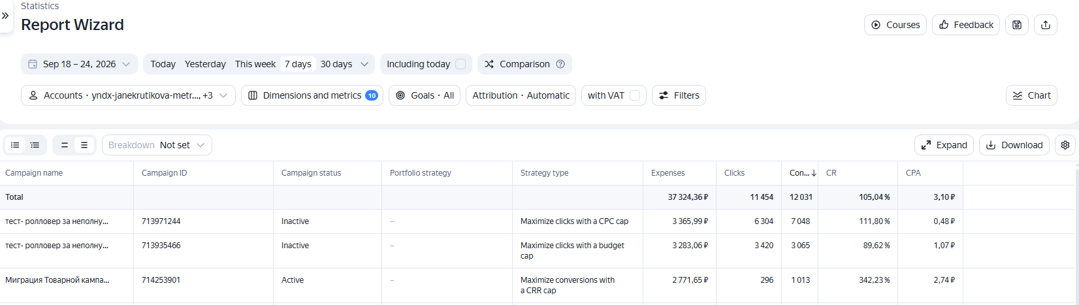
Task: Open the Sep 18 – 24, 2026 date range dropdown
Action: [x=79, y=64]
